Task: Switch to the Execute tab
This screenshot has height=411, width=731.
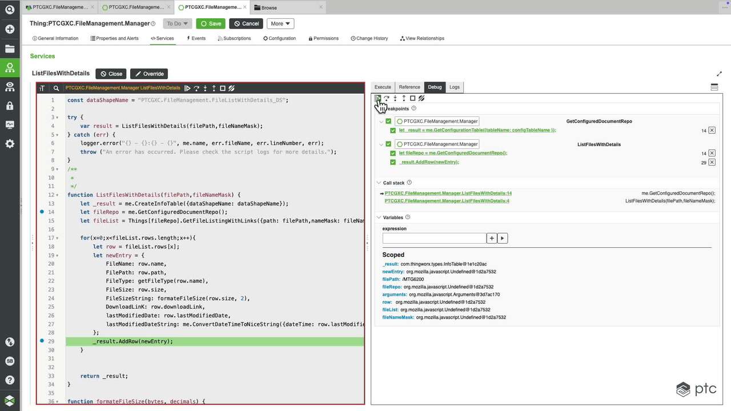Action: tap(383, 87)
